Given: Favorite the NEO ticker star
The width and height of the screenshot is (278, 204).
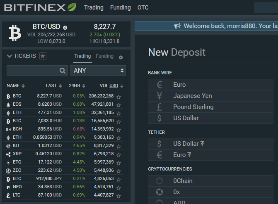Looking at the screenshot, I should pos(118,188).
